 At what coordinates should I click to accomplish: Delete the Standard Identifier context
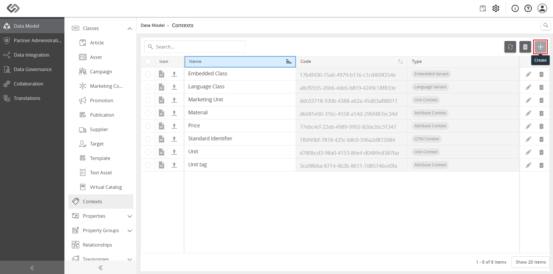pyautogui.click(x=541, y=139)
